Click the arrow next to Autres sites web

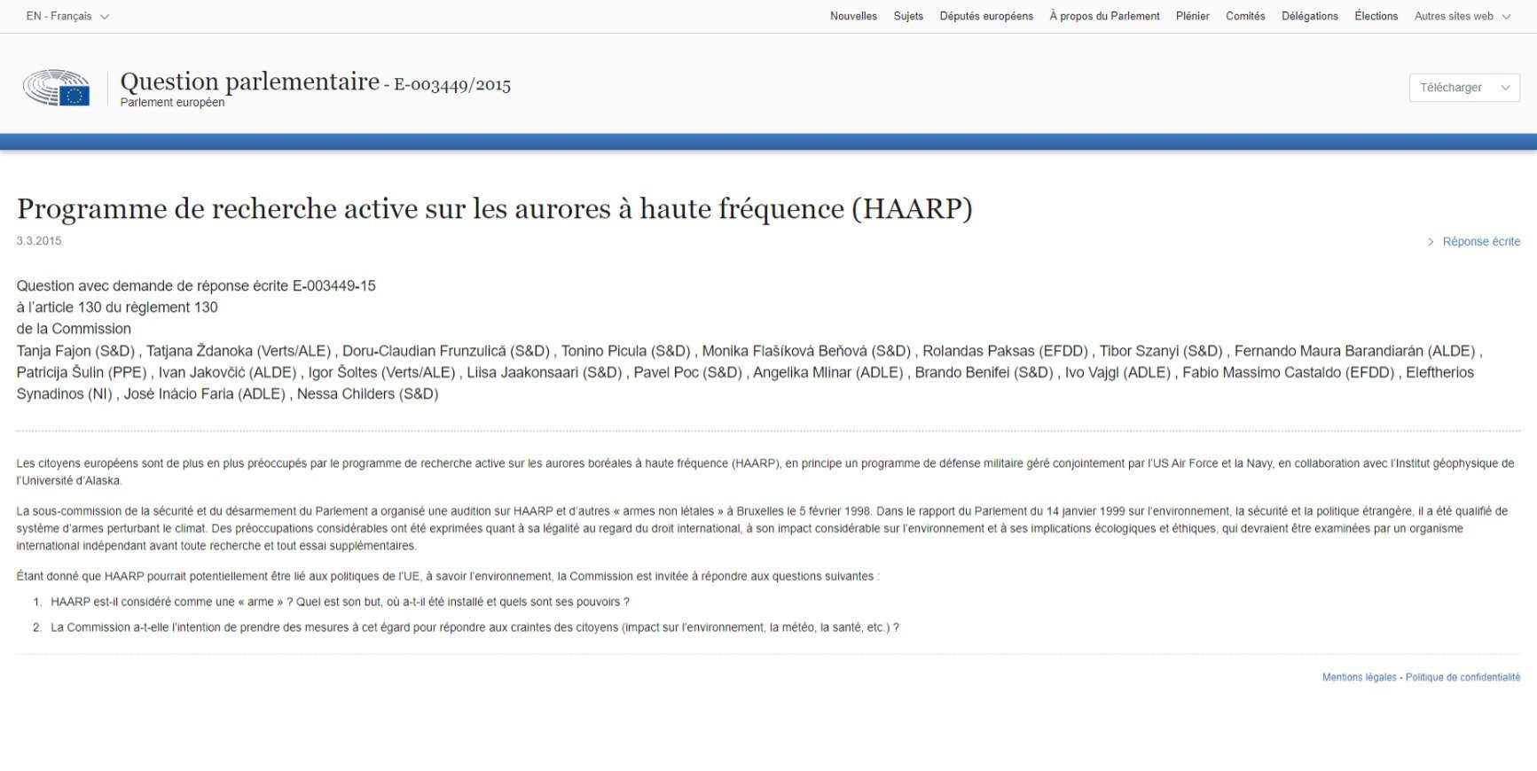[1506, 17]
